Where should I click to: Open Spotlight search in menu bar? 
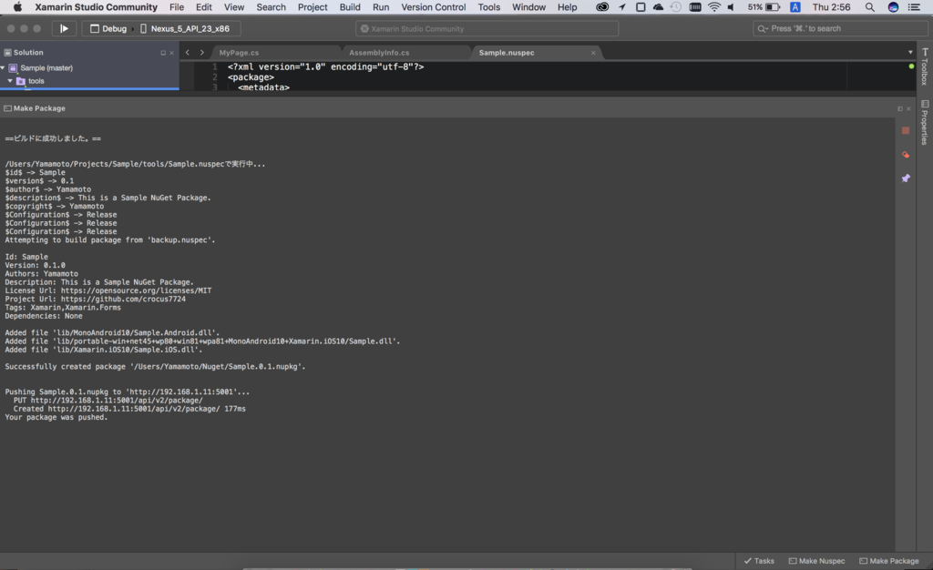pyautogui.click(x=870, y=7)
